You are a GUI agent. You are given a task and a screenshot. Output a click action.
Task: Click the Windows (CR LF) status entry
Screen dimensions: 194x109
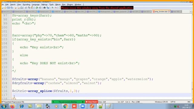[161, 102]
